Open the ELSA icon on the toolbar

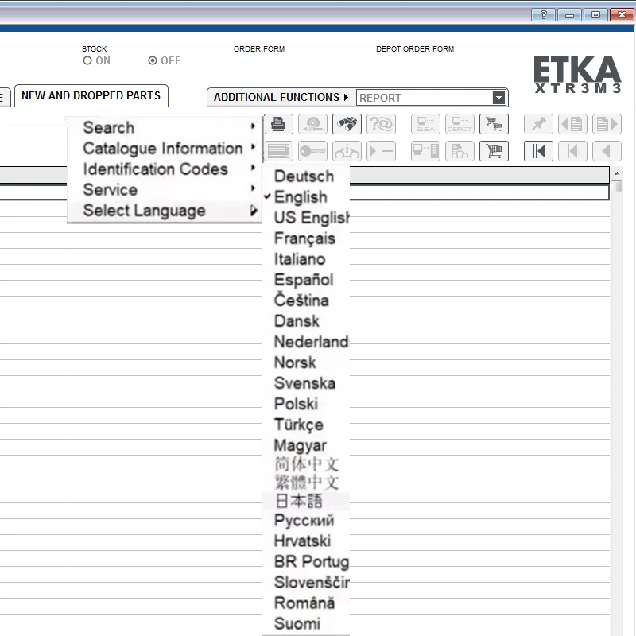coord(425,124)
